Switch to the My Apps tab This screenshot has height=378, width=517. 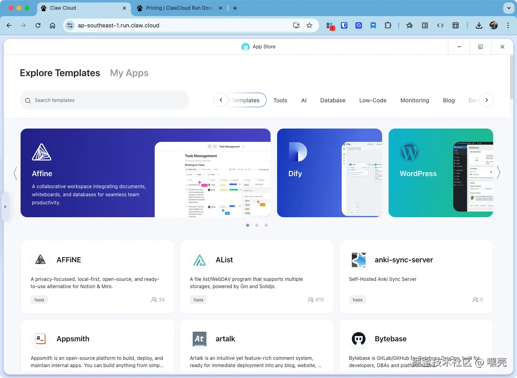(129, 73)
